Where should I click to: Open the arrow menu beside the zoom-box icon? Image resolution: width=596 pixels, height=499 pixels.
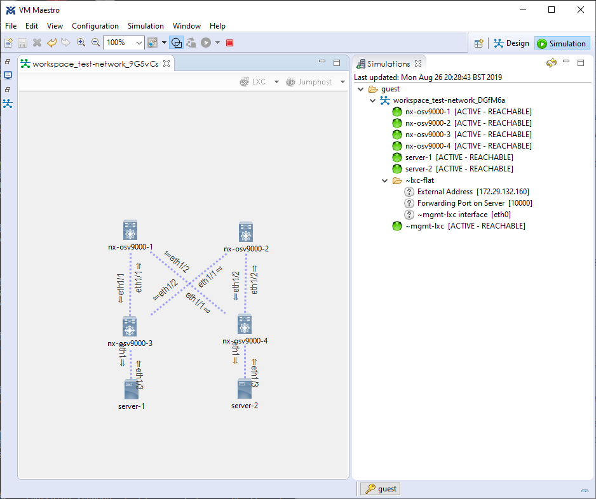point(164,43)
